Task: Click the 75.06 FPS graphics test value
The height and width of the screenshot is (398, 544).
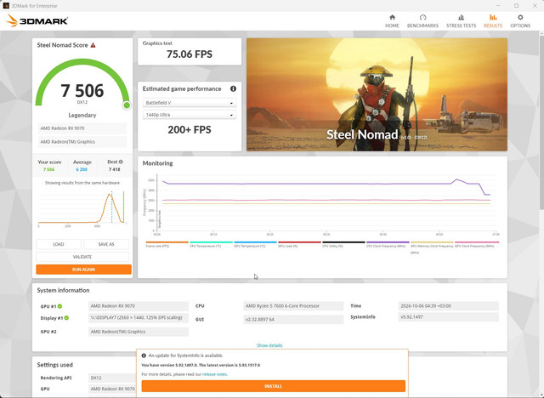Action: click(190, 54)
